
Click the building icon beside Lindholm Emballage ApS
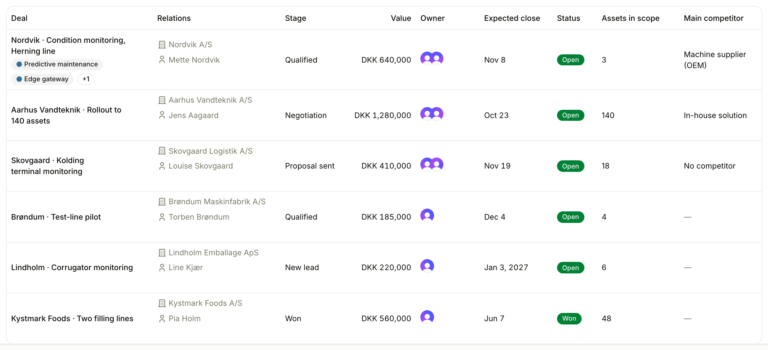pyautogui.click(x=162, y=253)
